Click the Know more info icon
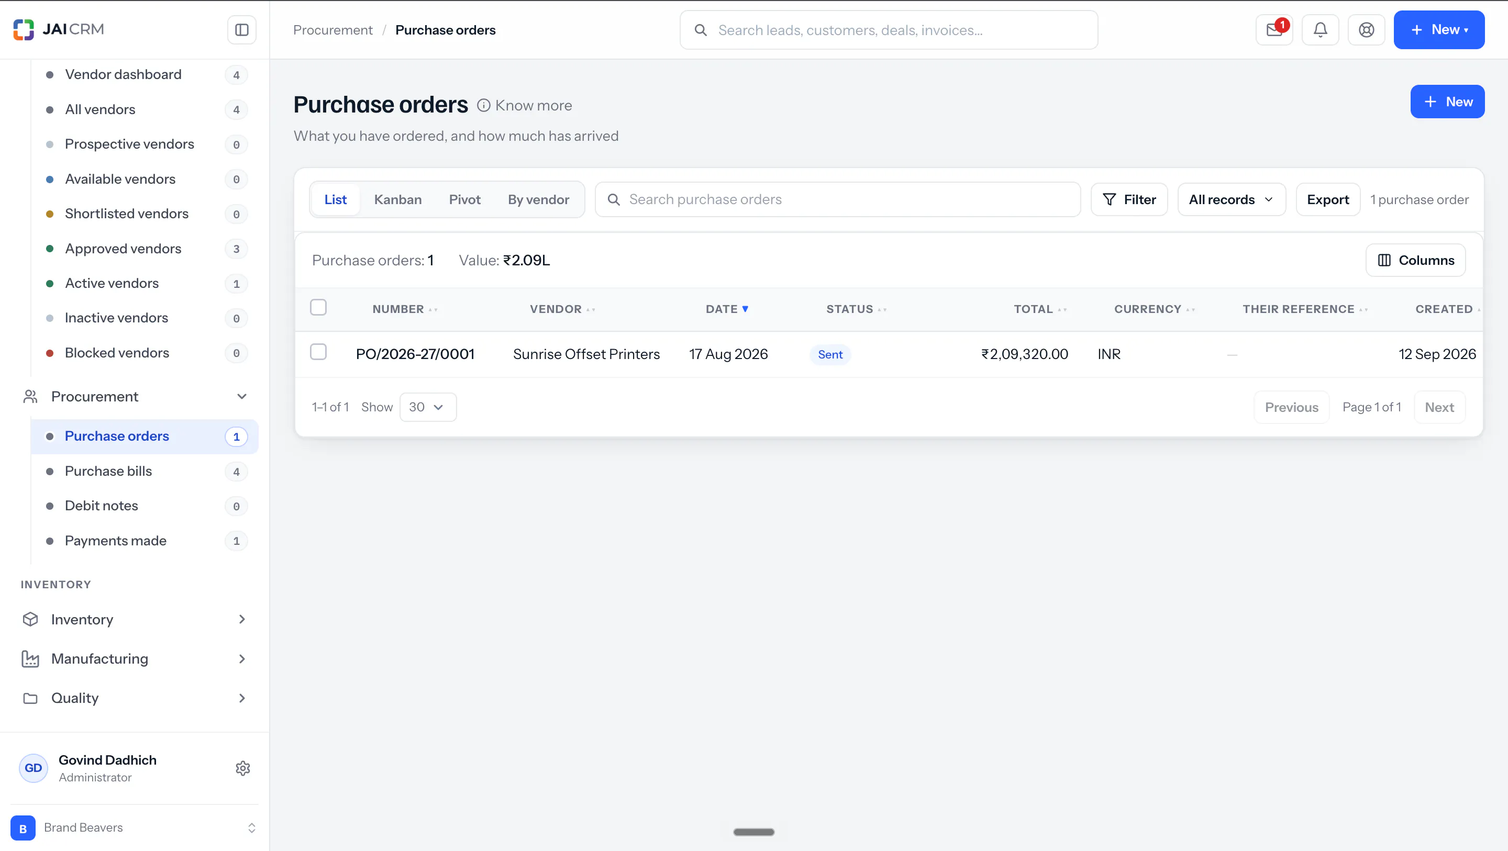 click(483, 105)
